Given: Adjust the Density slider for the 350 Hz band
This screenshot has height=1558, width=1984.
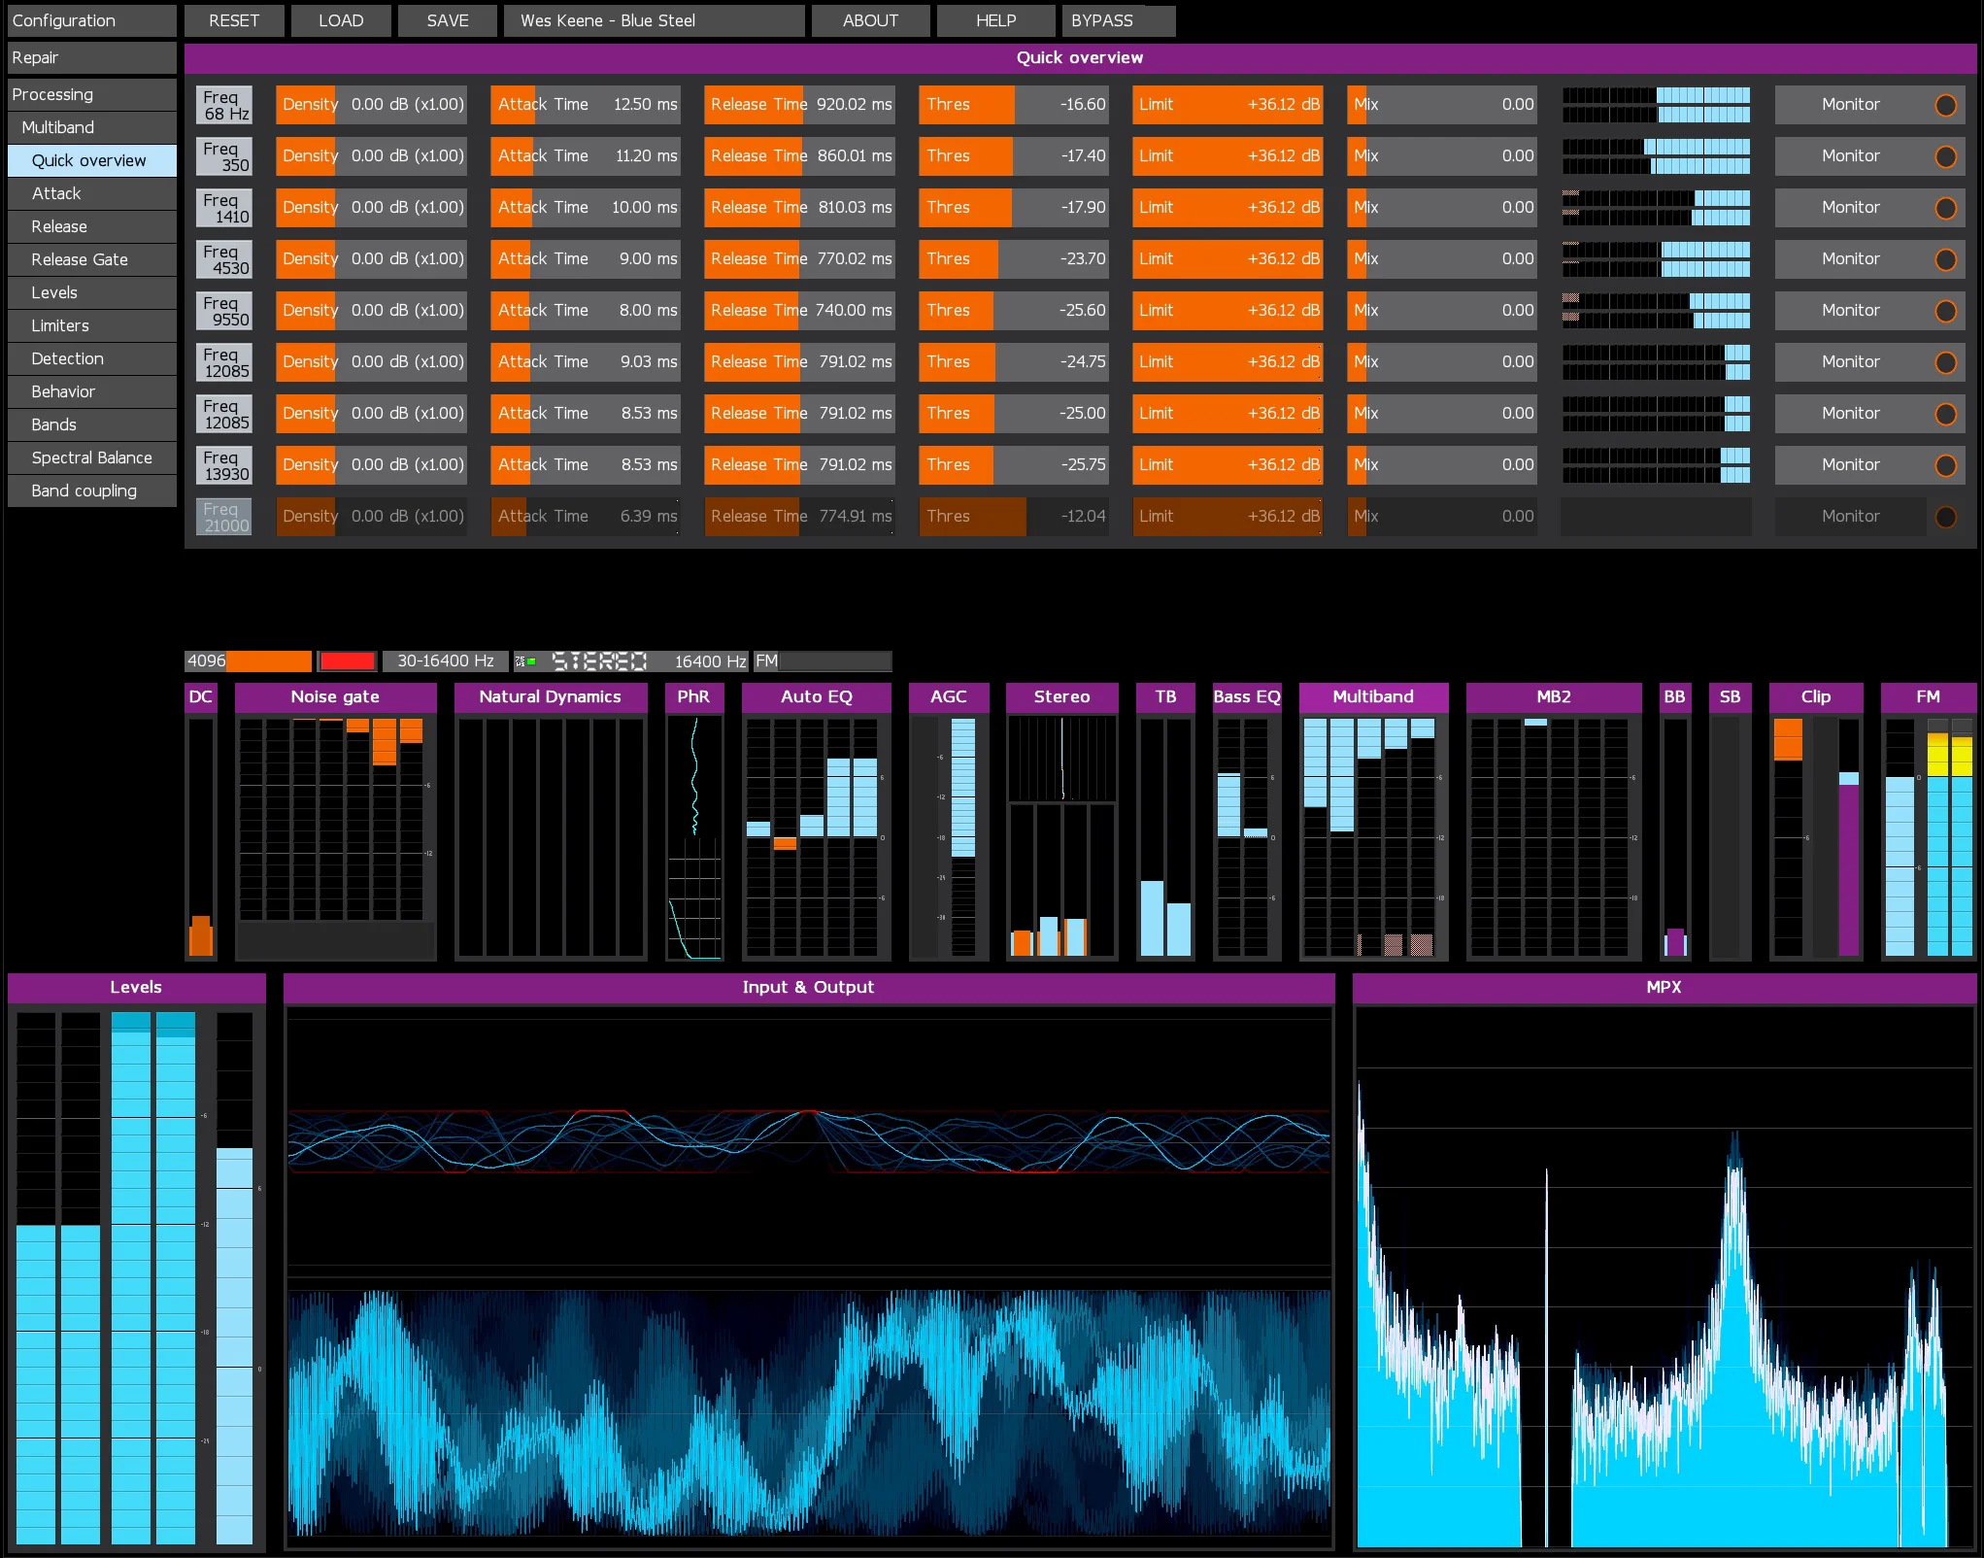Looking at the screenshot, I should (370, 155).
